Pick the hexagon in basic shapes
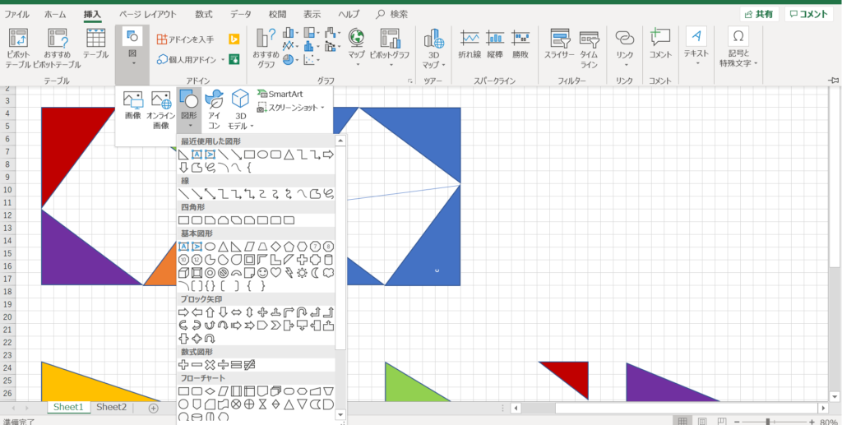Image resolution: width=842 pixels, height=425 pixels. (x=302, y=247)
